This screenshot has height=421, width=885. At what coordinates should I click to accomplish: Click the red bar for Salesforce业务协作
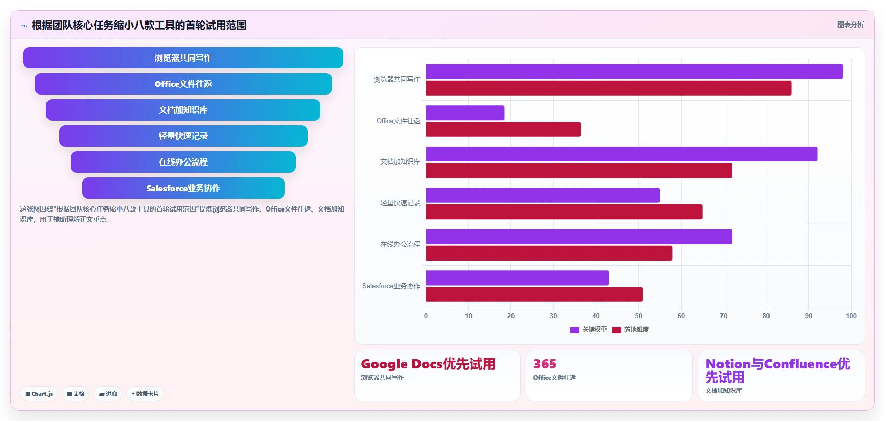point(534,294)
